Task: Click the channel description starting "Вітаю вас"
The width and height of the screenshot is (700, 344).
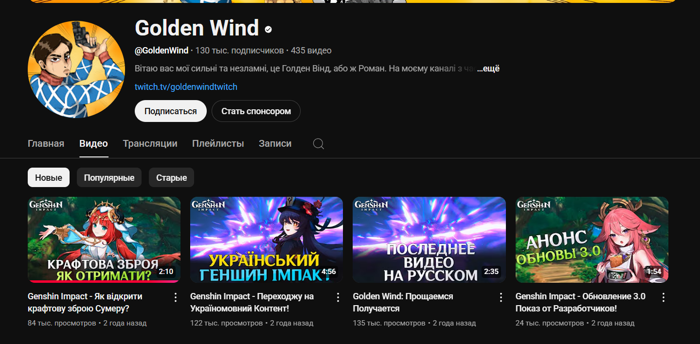Action: pyautogui.click(x=305, y=69)
